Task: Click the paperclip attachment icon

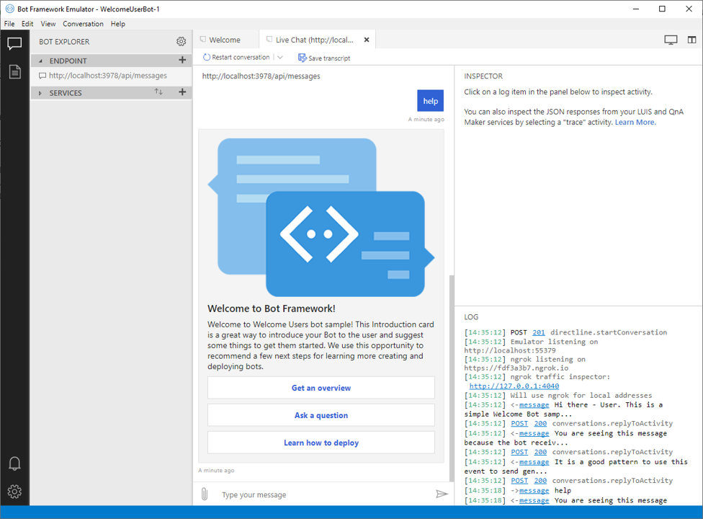Action: pyautogui.click(x=205, y=494)
